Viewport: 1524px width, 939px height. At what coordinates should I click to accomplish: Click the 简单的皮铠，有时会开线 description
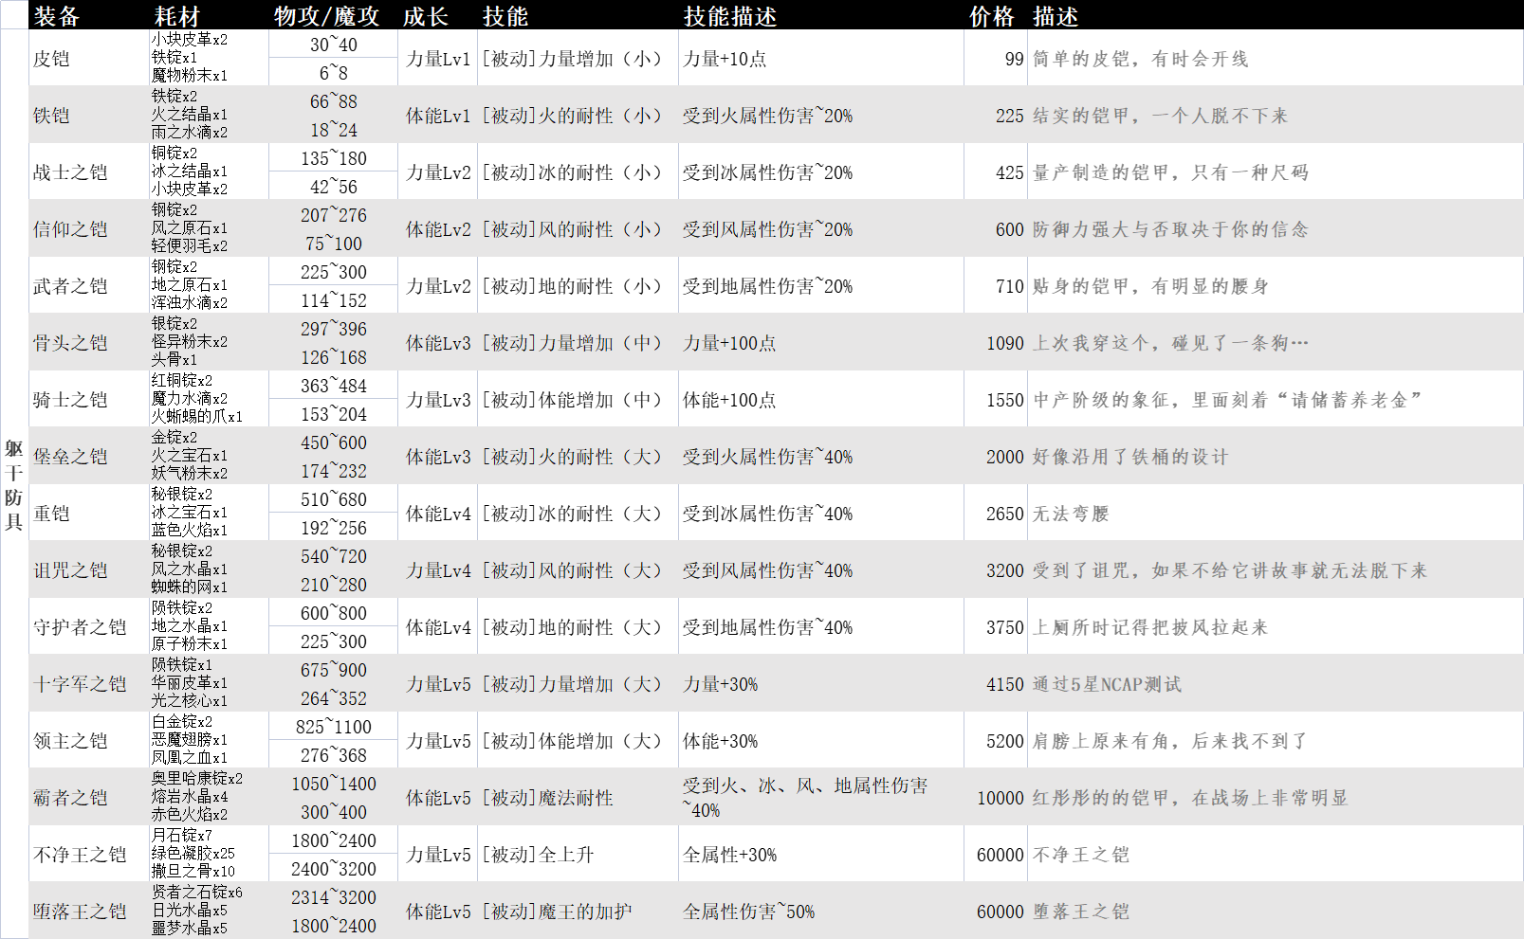tap(1141, 59)
